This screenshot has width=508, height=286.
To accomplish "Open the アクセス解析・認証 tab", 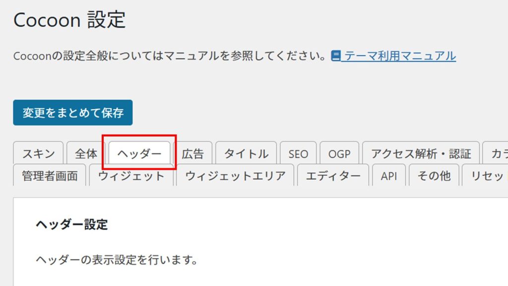I will 421,154.
